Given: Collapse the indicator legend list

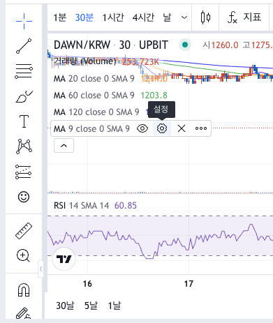Looking at the screenshot, I should tap(64, 146).
